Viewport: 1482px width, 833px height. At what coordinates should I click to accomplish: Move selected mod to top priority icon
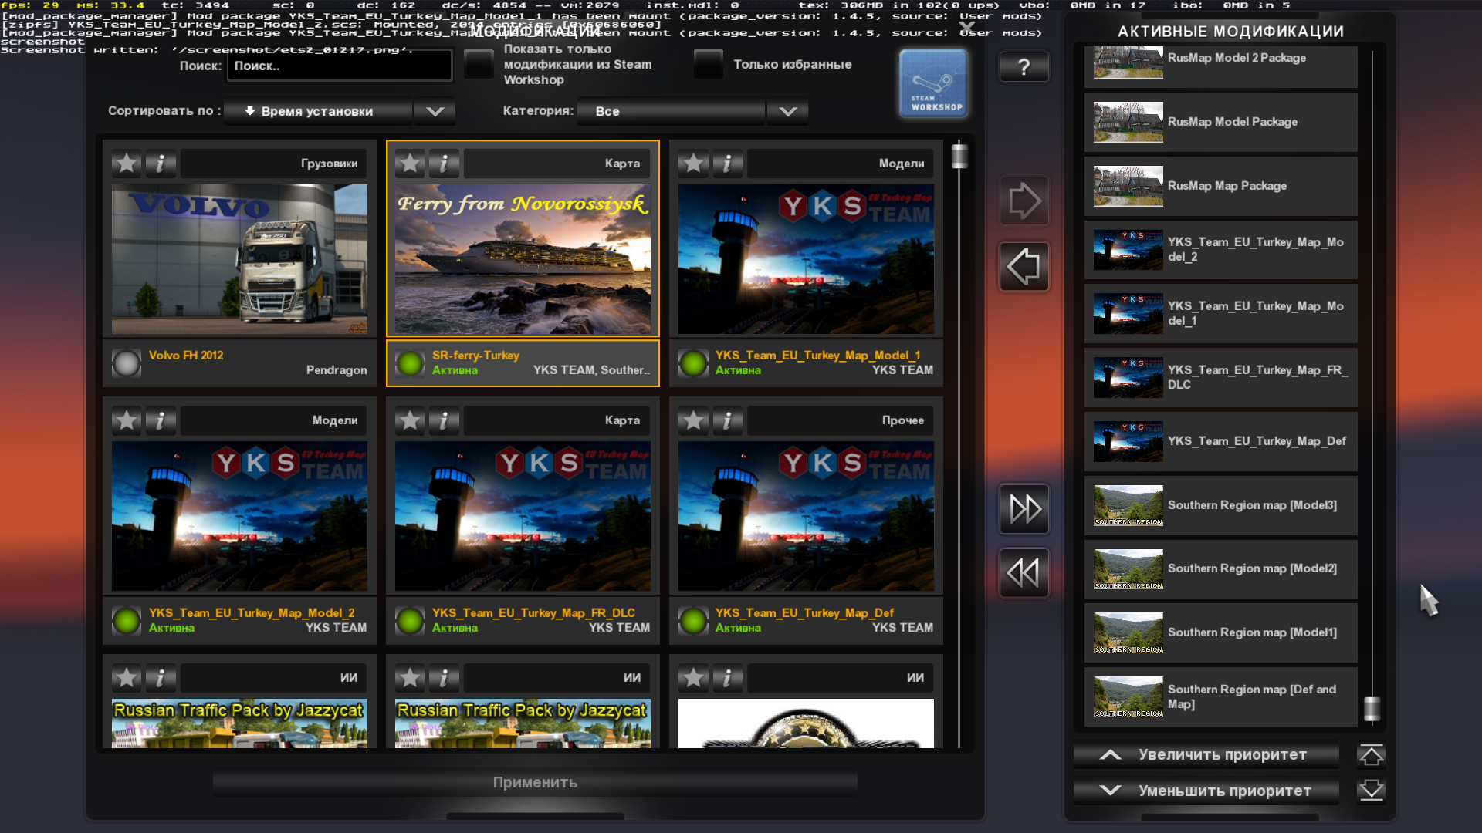point(1372,755)
